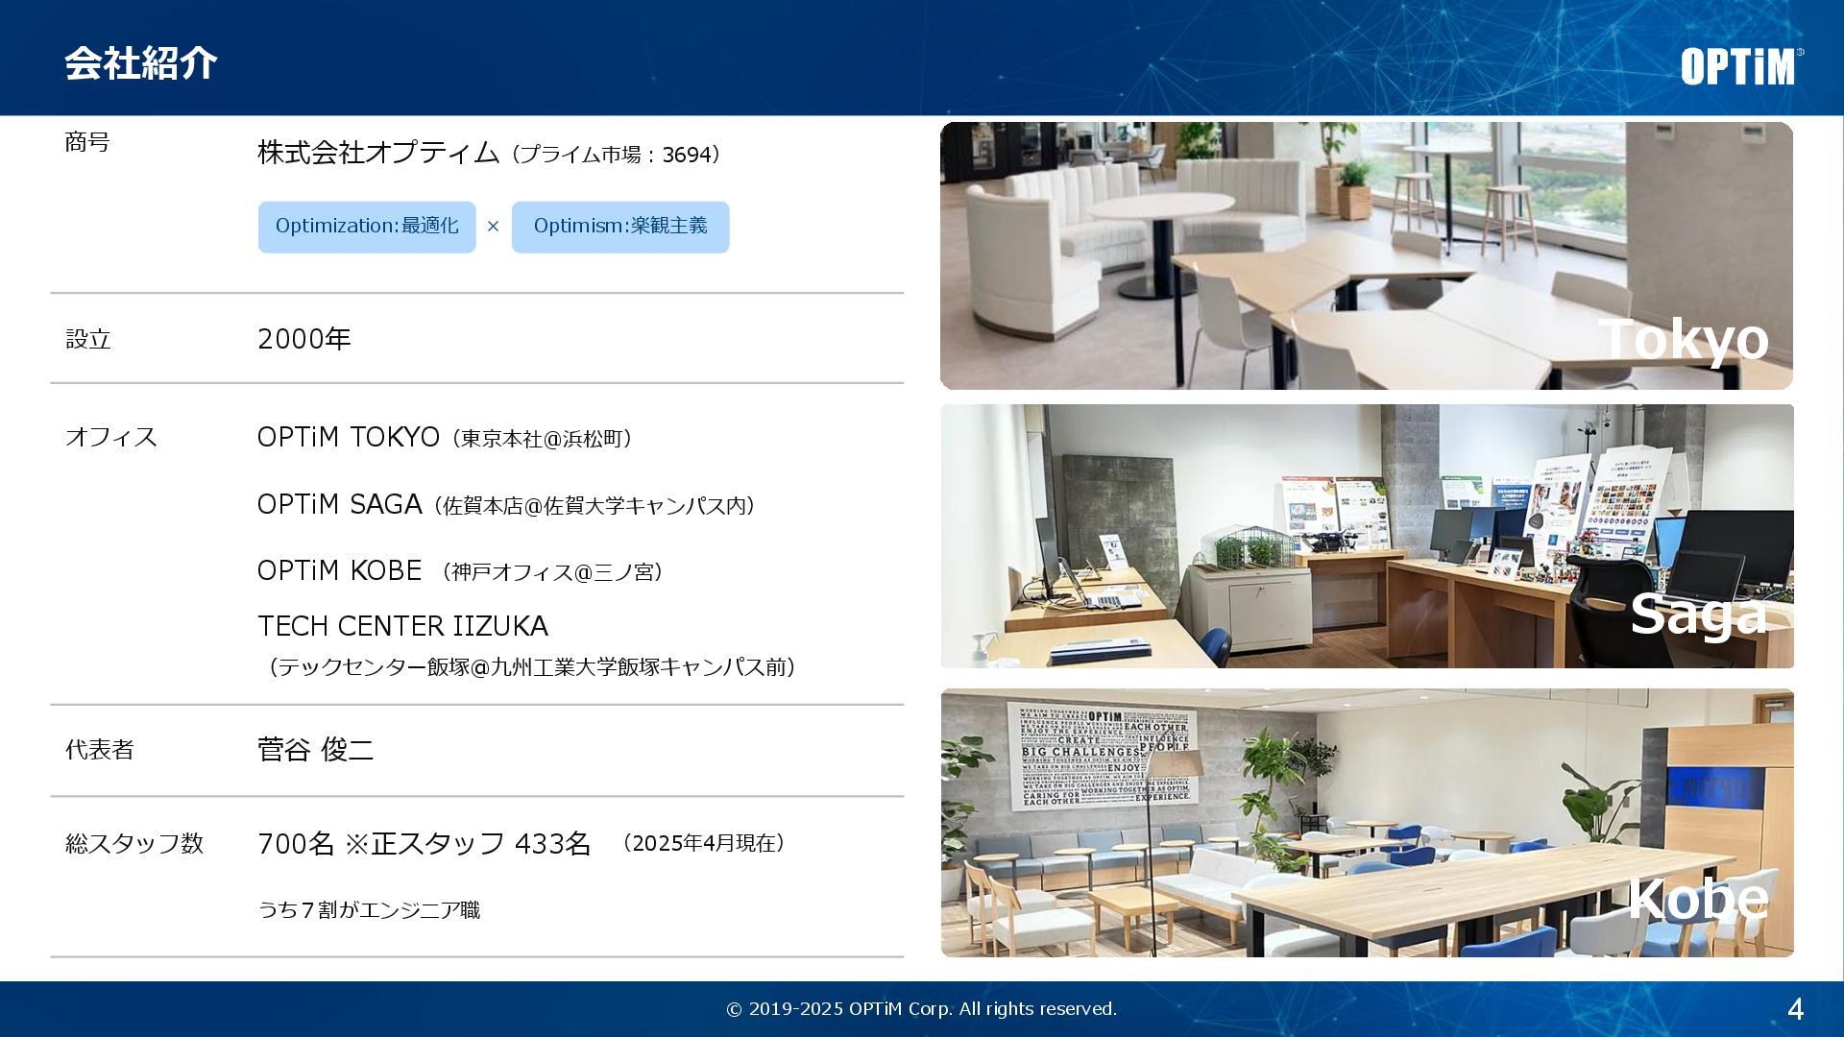The height and width of the screenshot is (1037, 1844).
Task: Select the 総スタッフ数 row label
Action: 134,843
